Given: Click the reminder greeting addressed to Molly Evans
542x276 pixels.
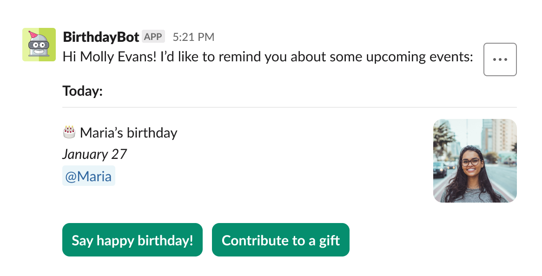Looking at the screenshot, I should click(x=267, y=56).
